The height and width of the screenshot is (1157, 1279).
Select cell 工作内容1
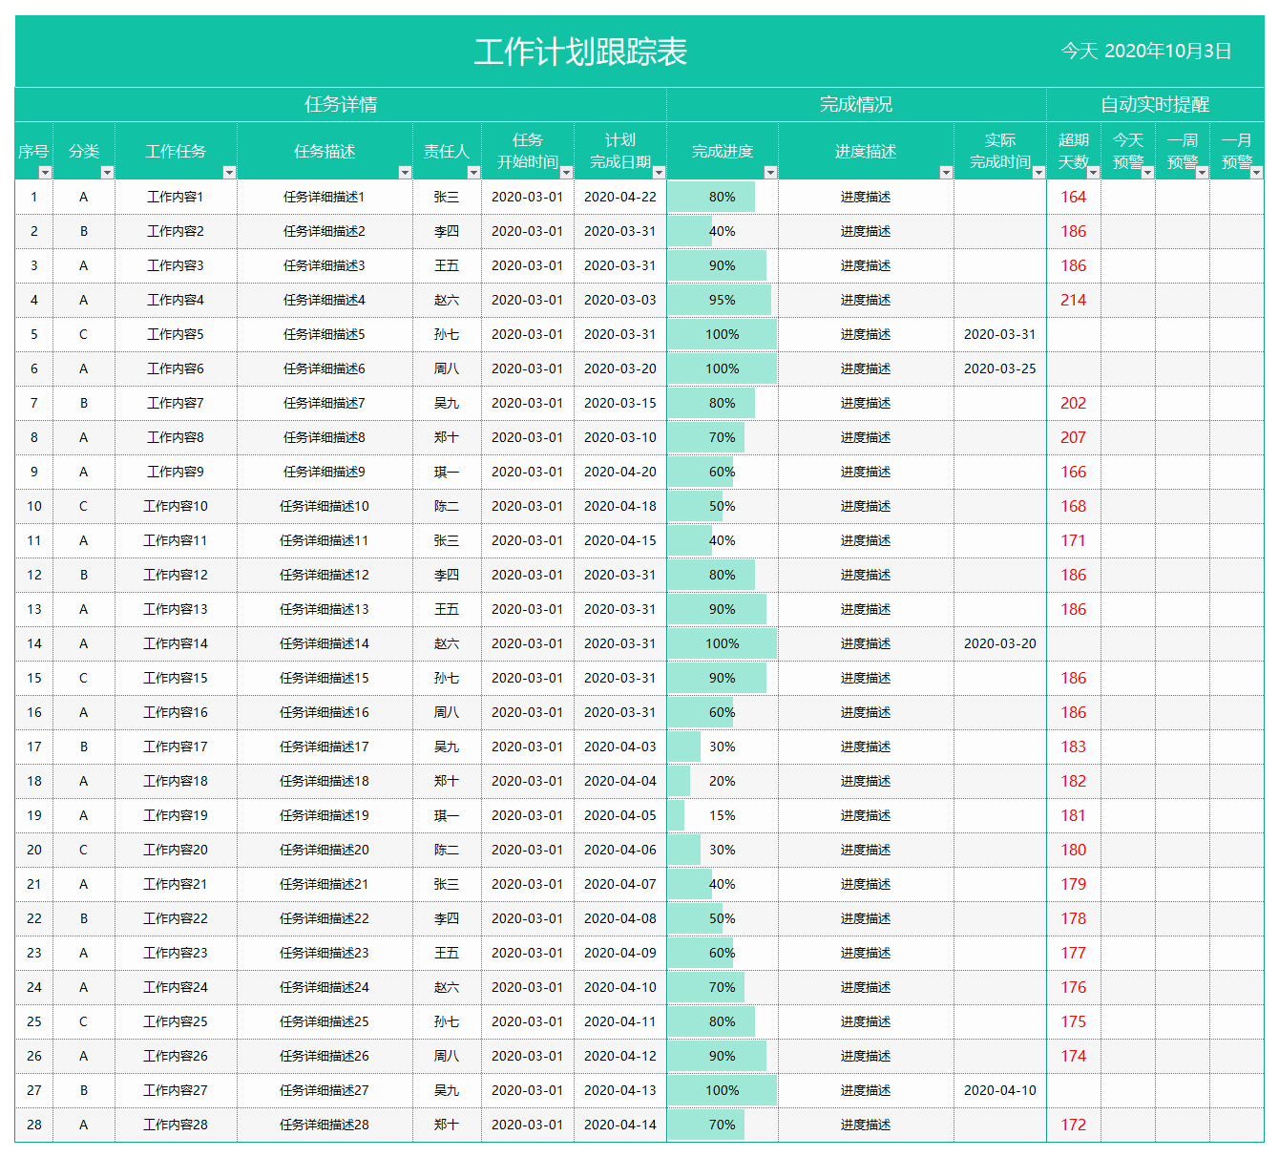click(176, 197)
